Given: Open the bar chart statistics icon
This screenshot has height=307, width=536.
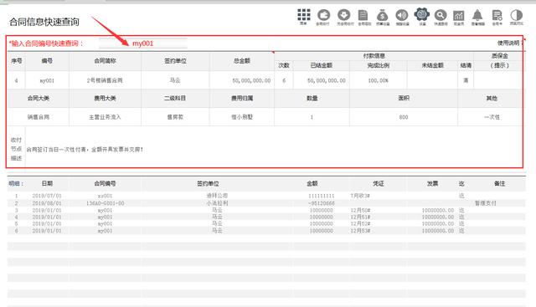Looking at the screenshot, I should [x=458, y=16].
